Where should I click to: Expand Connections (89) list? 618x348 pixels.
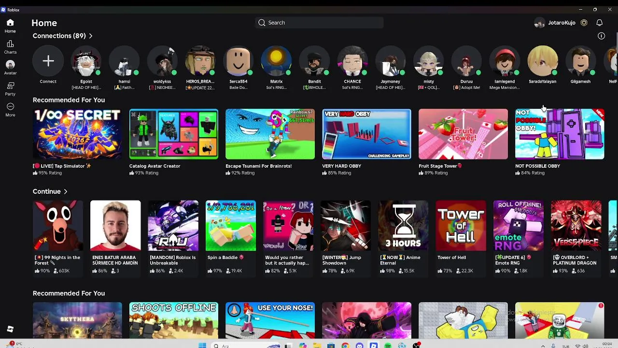click(x=63, y=36)
